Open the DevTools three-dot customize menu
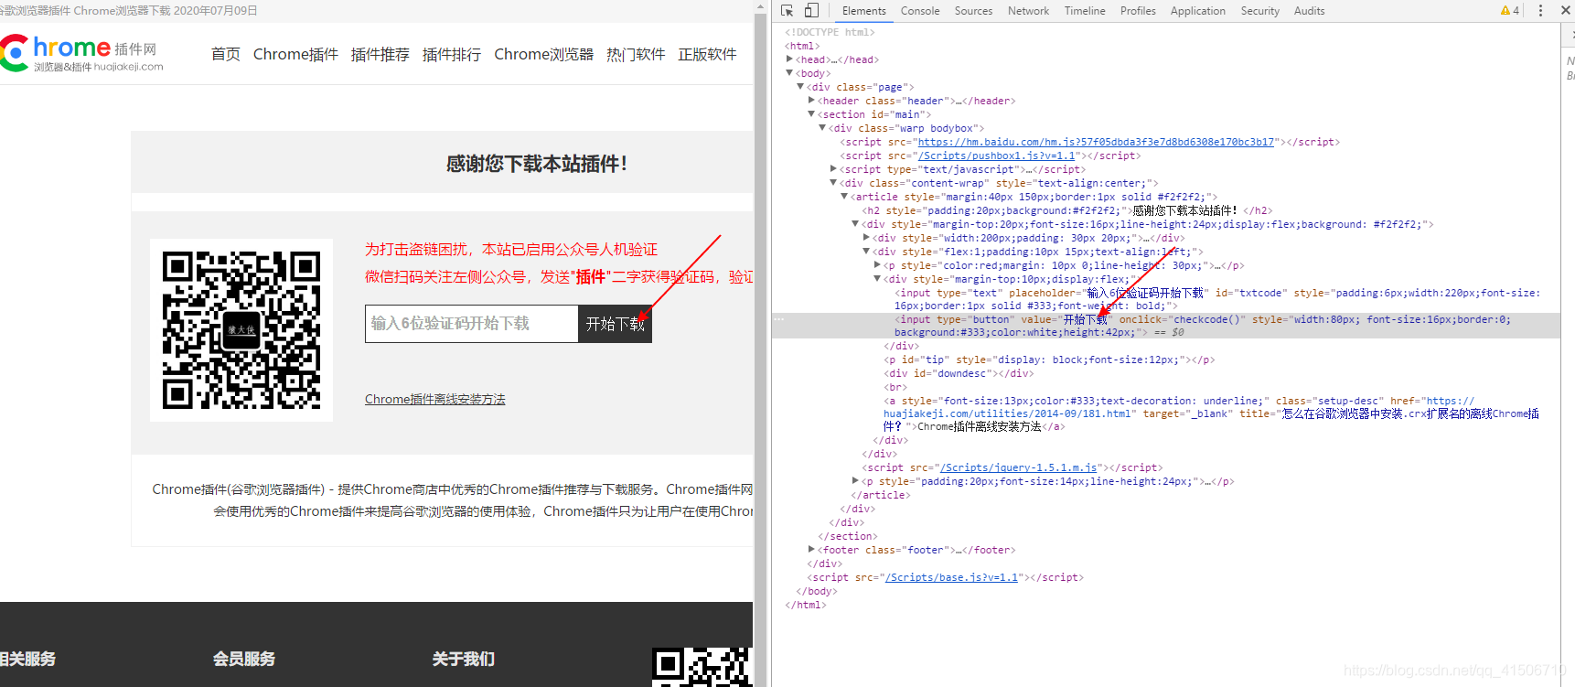The image size is (1575, 687). [x=1540, y=10]
